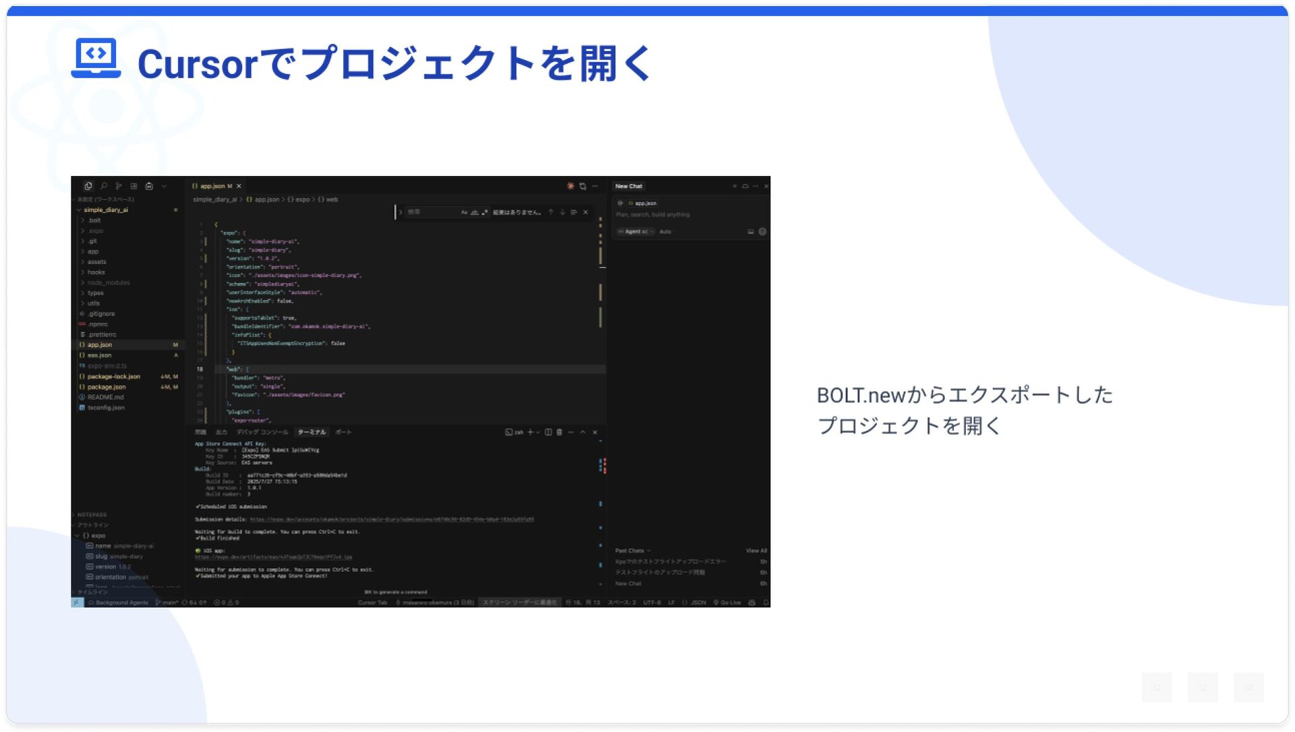This screenshot has height=732, width=1295.
Task: Open the Search magnifier view
Action: 104,186
